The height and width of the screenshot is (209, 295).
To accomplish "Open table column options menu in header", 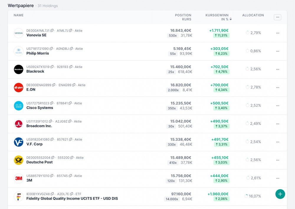I will [x=277, y=17].
